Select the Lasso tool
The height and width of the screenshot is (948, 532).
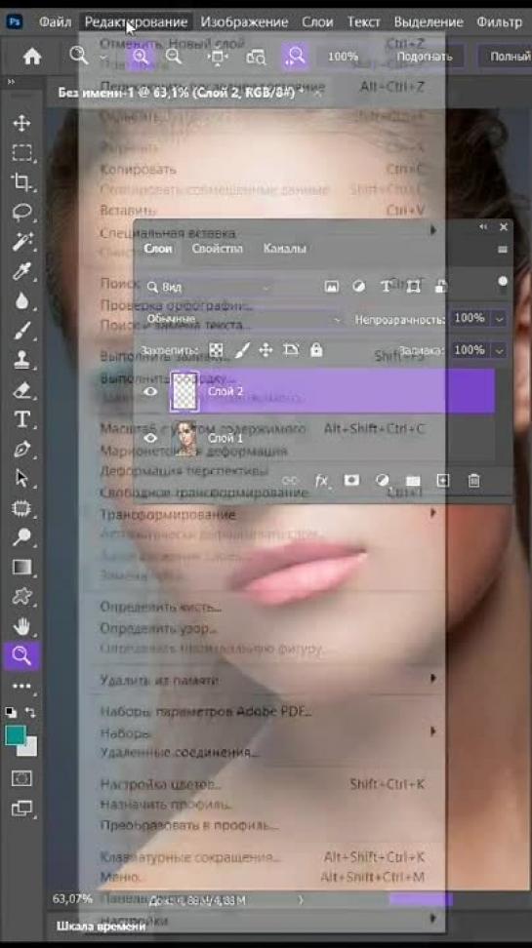pos(21,213)
